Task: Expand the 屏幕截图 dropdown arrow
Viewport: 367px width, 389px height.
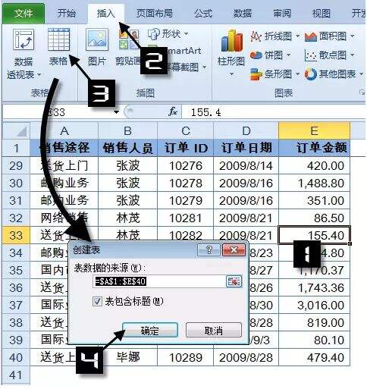Action: 204,67
